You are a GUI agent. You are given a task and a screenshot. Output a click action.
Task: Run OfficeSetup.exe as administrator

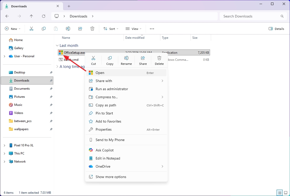click(x=112, y=89)
